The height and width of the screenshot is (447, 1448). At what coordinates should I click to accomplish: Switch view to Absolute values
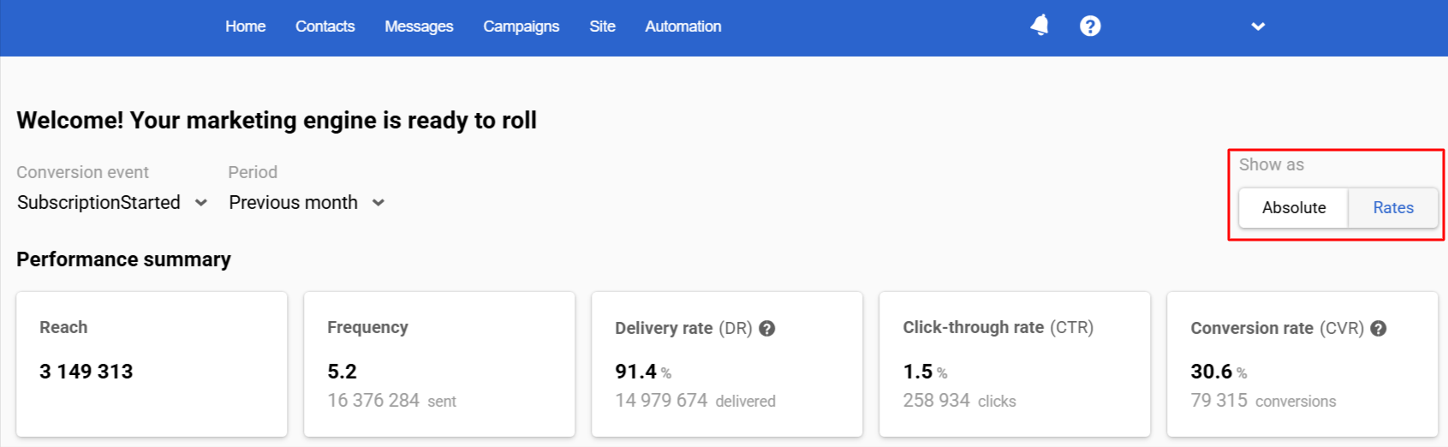tap(1294, 207)
